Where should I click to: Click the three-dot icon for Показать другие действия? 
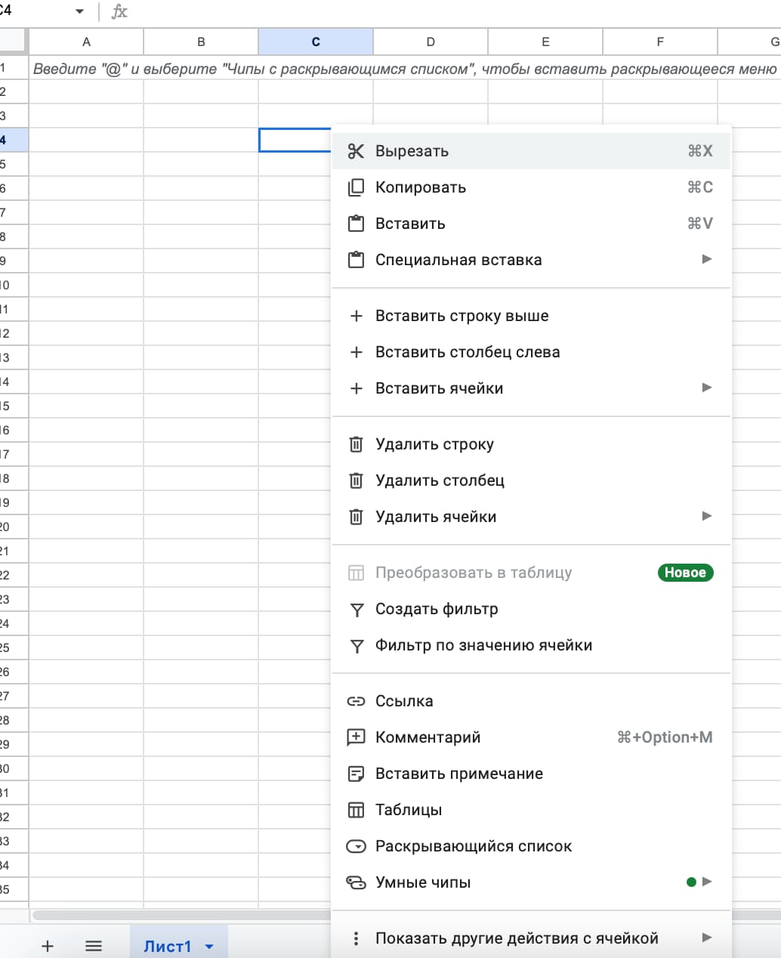[356, 938]
